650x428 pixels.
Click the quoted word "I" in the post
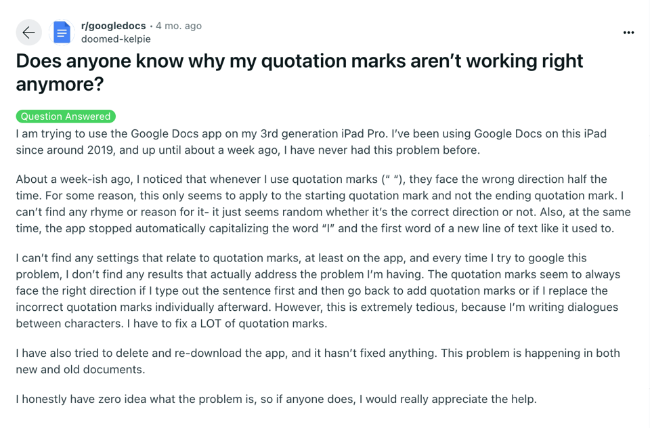326,229
